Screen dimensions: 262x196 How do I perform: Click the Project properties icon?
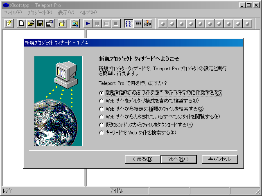(50, 24)
